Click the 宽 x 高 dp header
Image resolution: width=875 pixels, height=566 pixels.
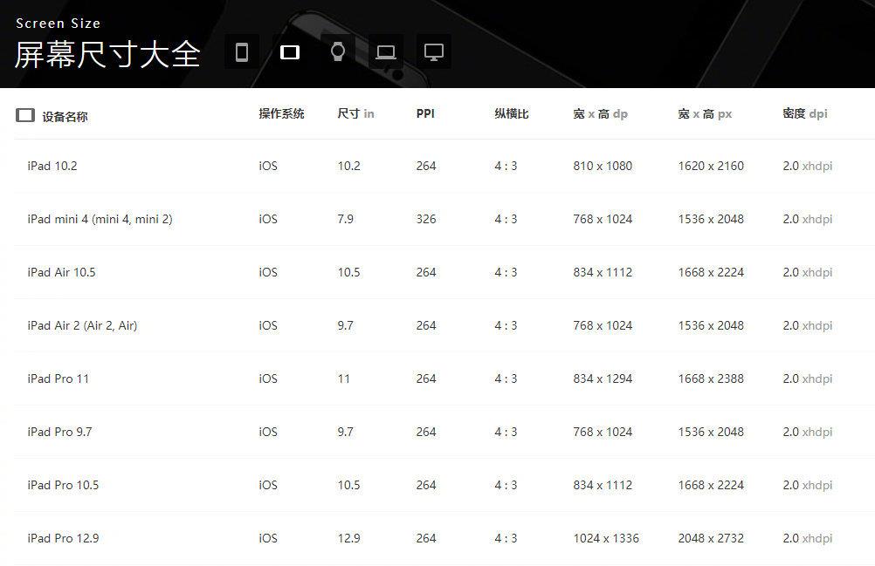pos(600,113)
